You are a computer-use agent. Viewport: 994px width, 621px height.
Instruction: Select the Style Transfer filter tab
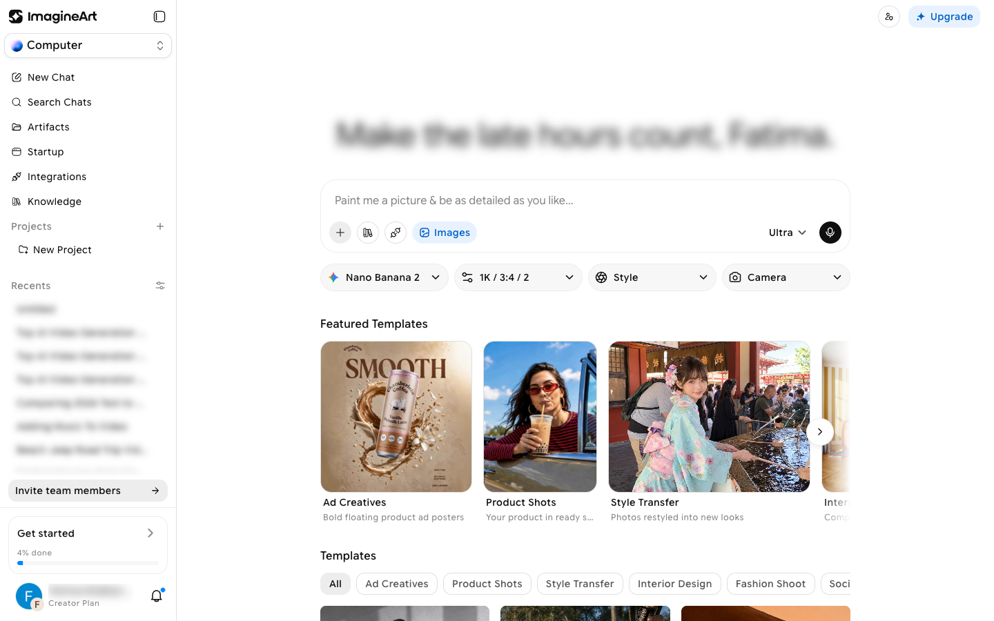tap(580, 584)
